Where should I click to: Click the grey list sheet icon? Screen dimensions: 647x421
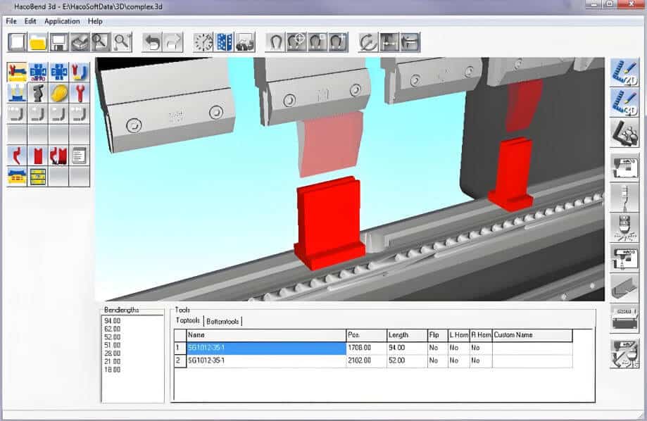point(80,156)
